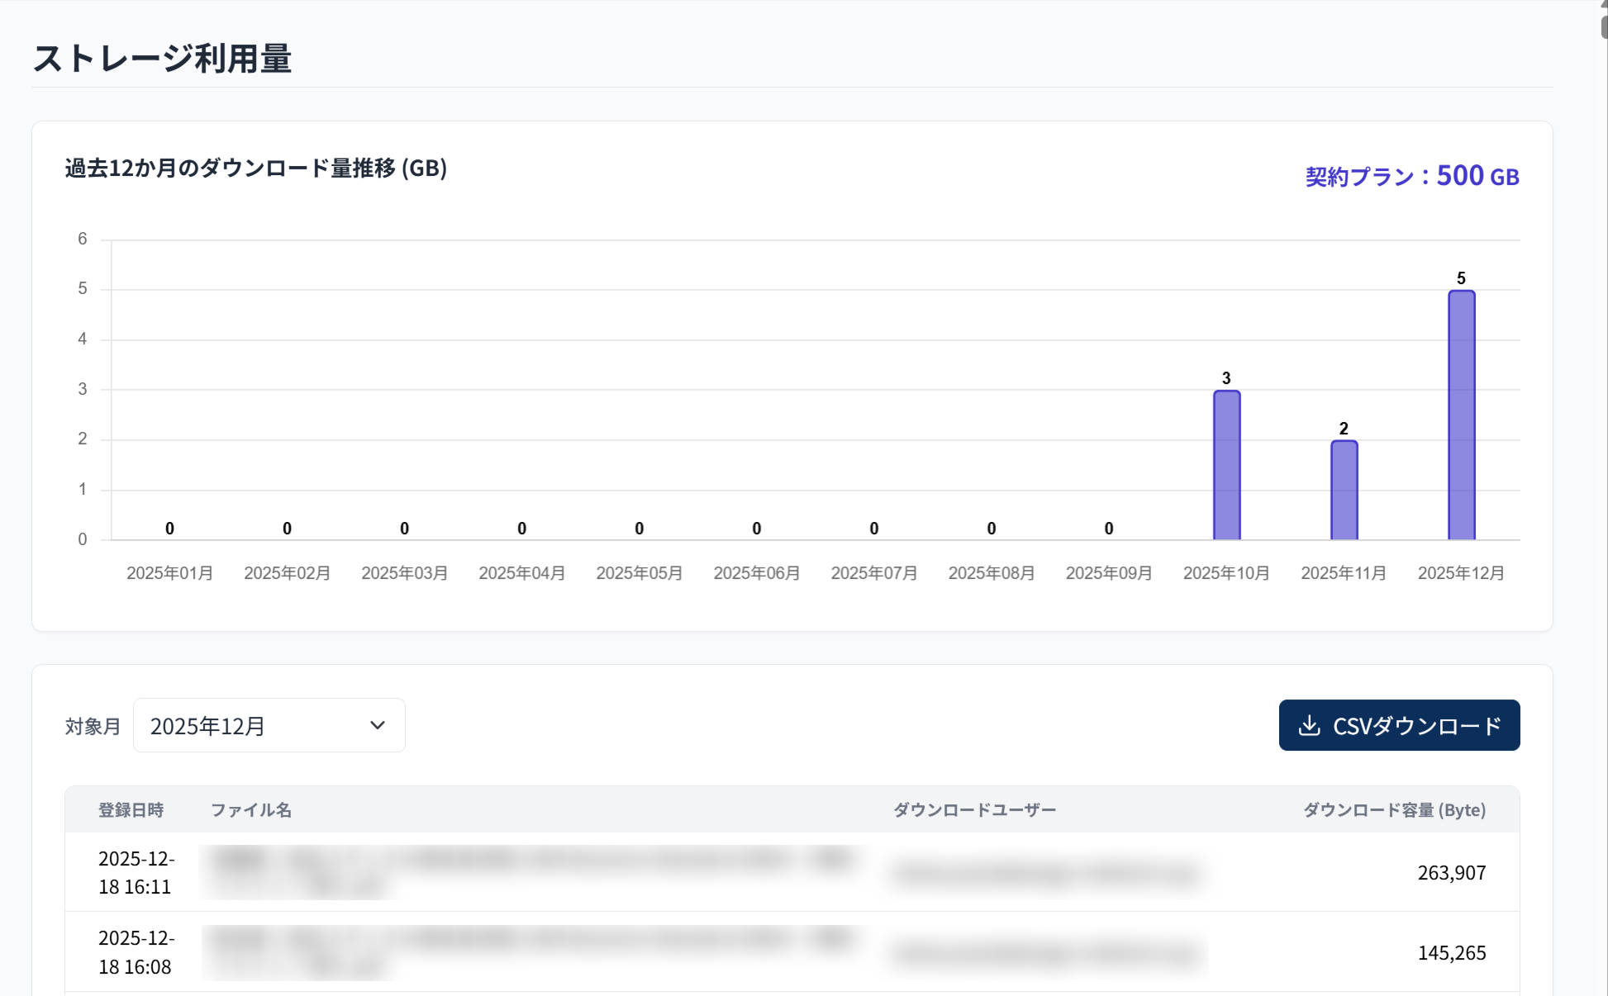Open the 対象月 month dropdown

click(x=269, y=726)
